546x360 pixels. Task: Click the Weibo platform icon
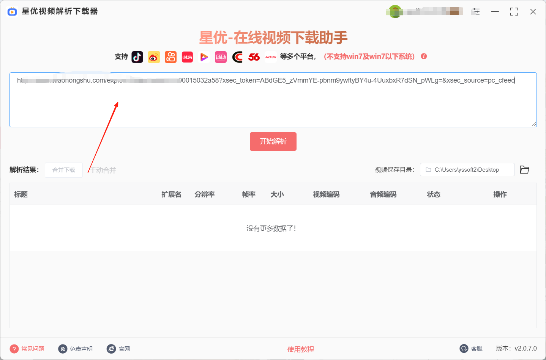[x=154, y=57]
